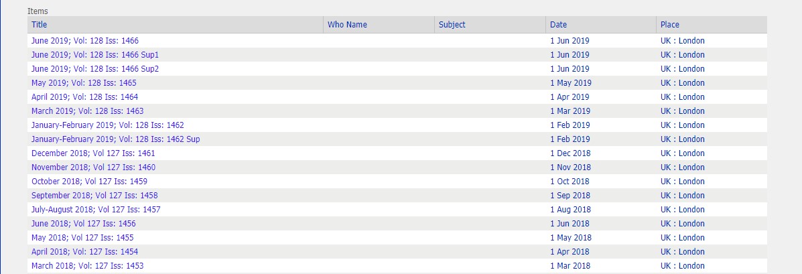
Task: Sort the list by Date header
Action: point(559,25)
